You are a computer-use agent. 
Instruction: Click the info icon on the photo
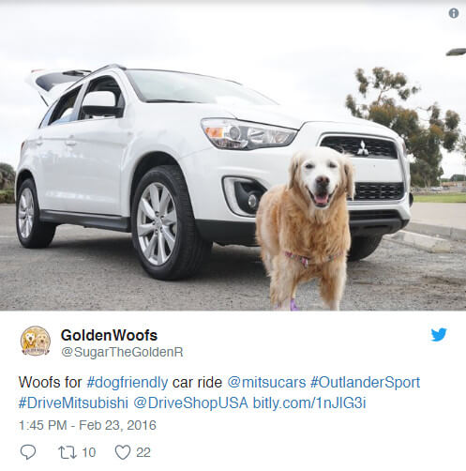click(454, 13)
